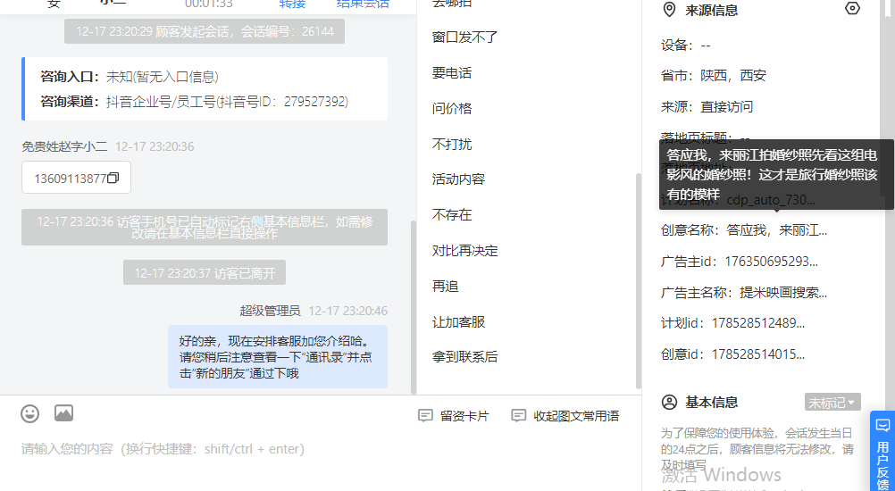Select quick phrase 活动内容
The height and width of the screenshot is (491, 895).
pos(458,179)
